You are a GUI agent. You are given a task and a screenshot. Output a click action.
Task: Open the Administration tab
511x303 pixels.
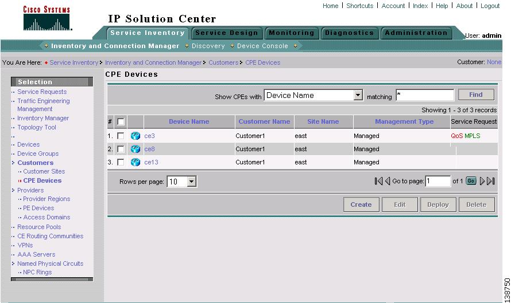pos(416,33)
